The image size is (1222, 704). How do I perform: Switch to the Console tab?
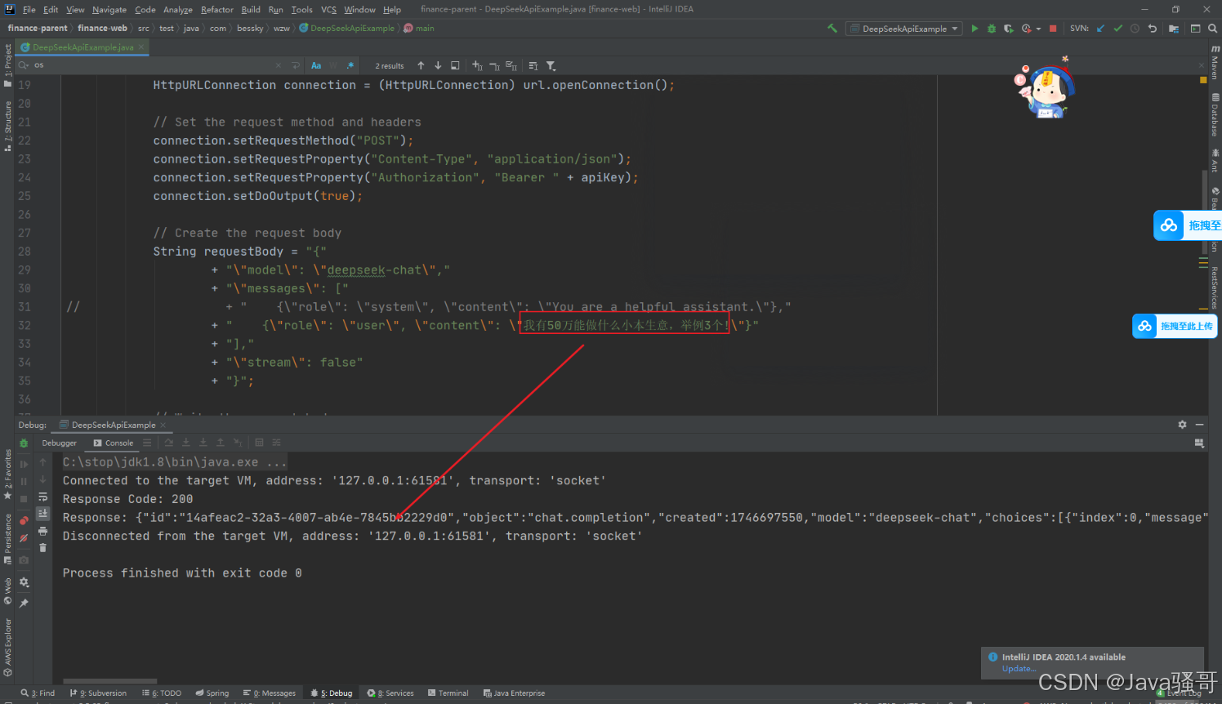[x=114, y=443]
